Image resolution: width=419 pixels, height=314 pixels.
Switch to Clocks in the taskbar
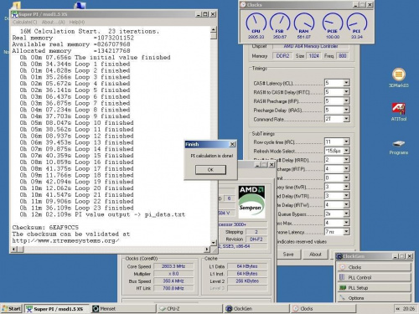point(323,309)
